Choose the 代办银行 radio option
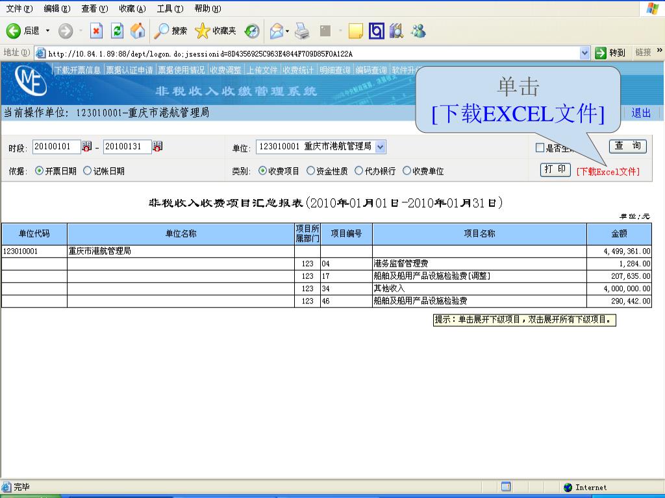Image resolution: width=665 pixels, height=498 pixels. 358,171
